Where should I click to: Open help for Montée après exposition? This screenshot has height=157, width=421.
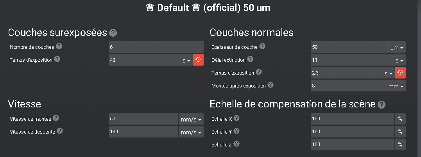(271, 85)
